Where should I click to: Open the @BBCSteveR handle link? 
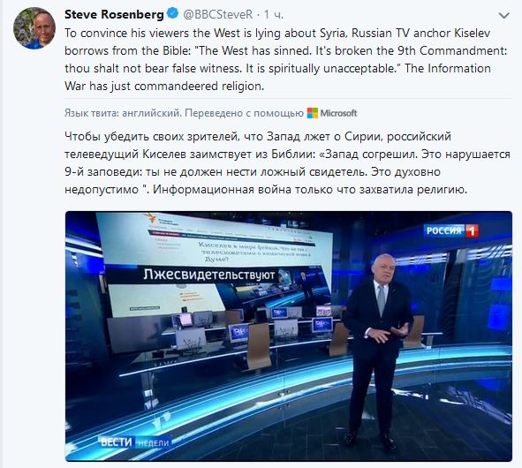pos(218,14)
